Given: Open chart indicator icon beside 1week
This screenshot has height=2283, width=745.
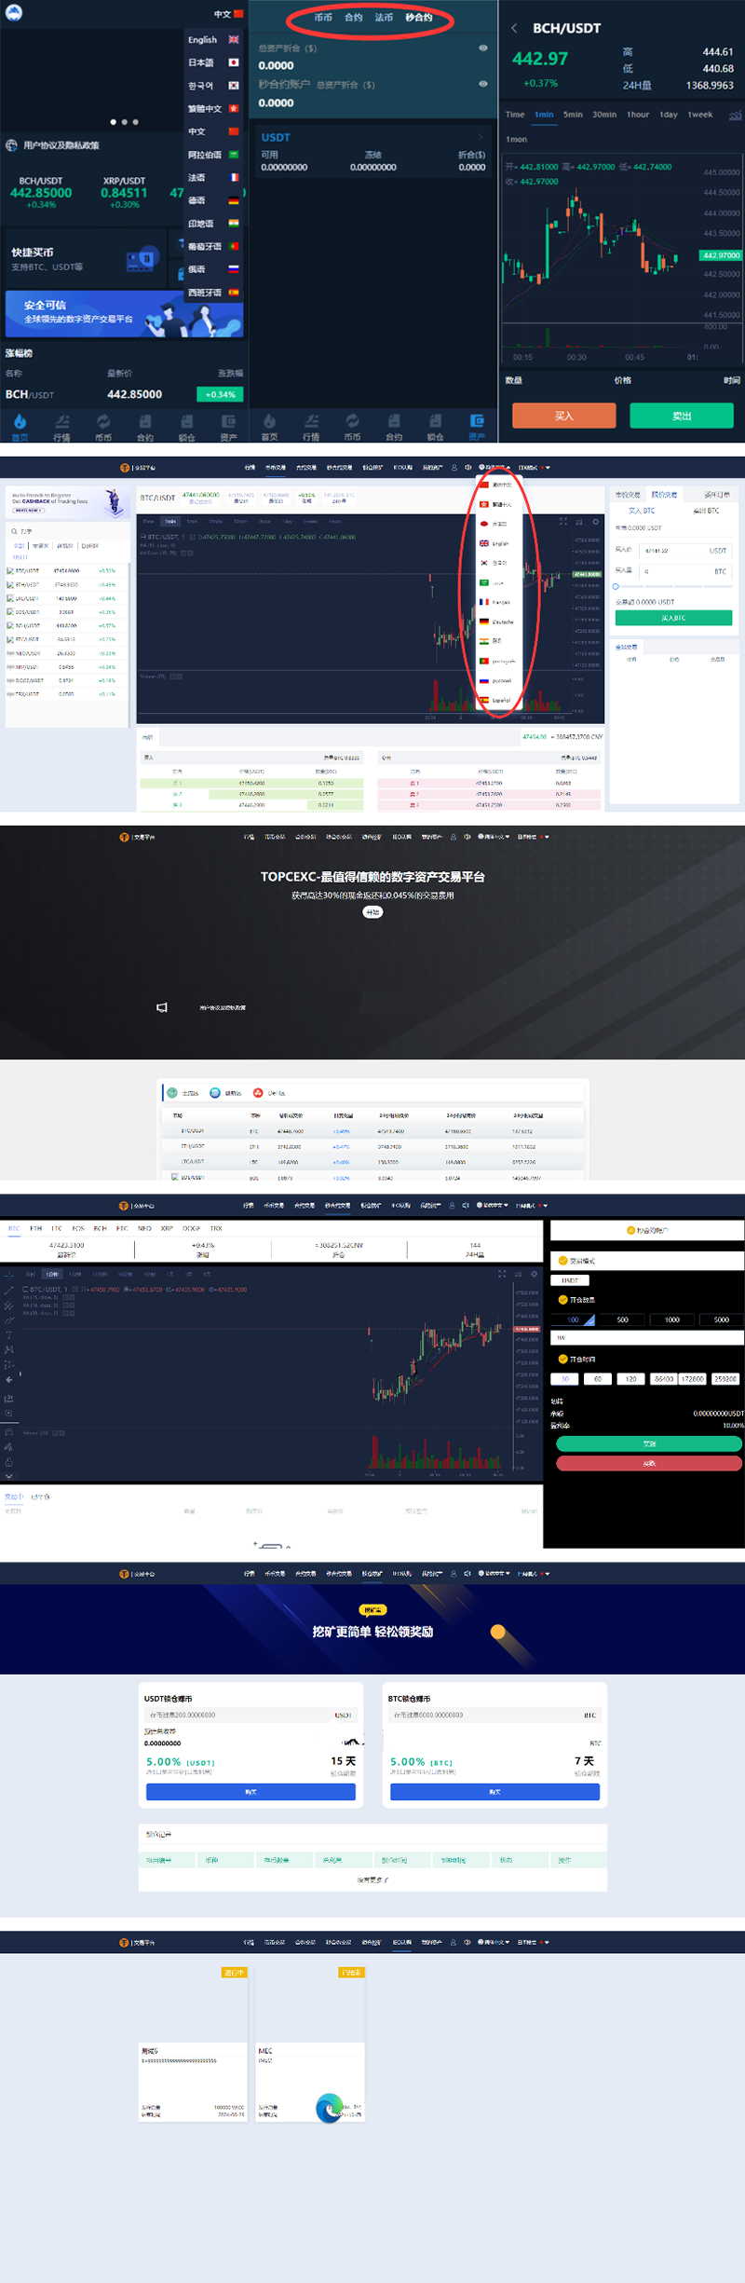Looking at the screenshot, I should point(735,116).
